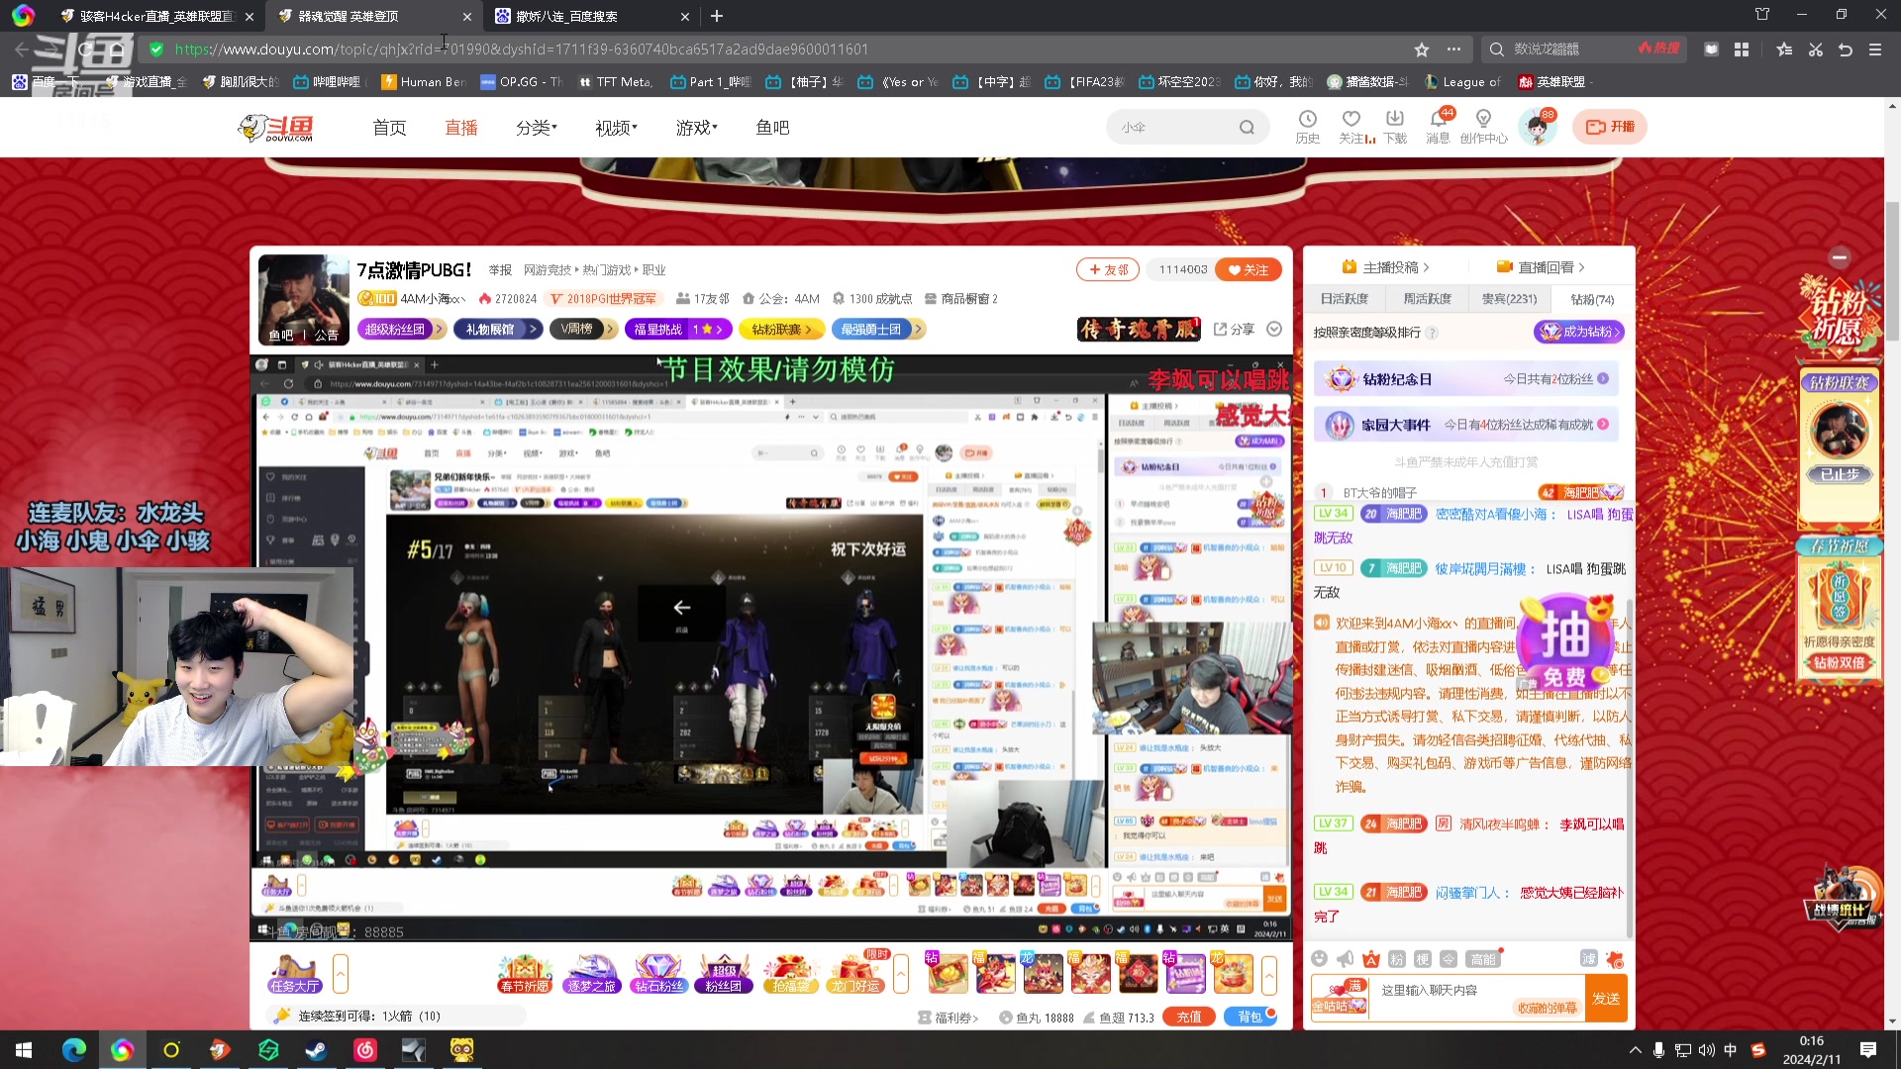Expand the 分类 dropdown in navigation

[x=537, y=127]
